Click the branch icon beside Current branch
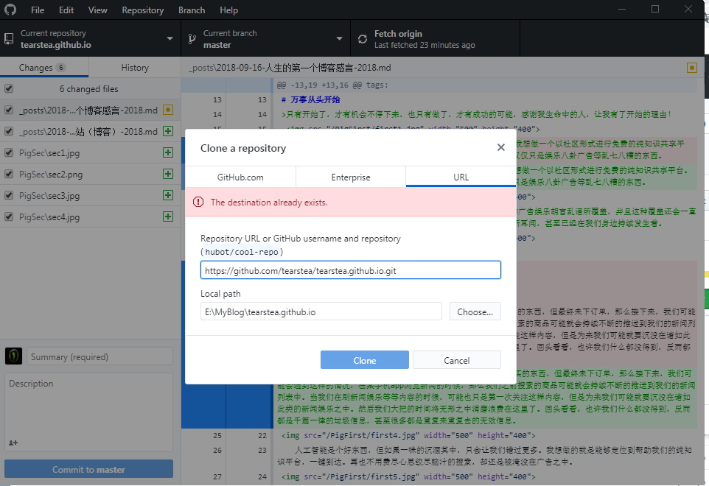This screenshot has height=486, width=709. [x=192, y=39]
